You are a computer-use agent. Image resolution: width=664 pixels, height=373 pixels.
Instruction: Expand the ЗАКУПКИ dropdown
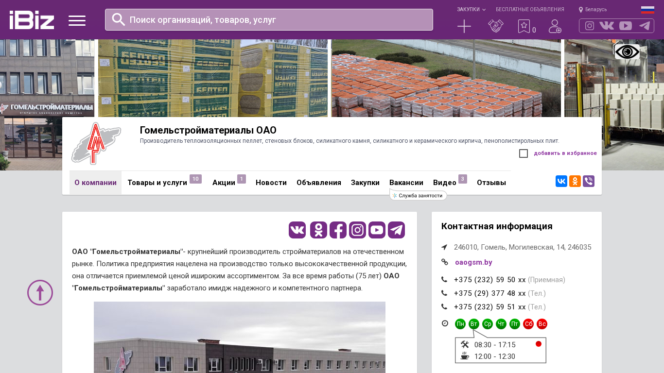click(471, 10)
